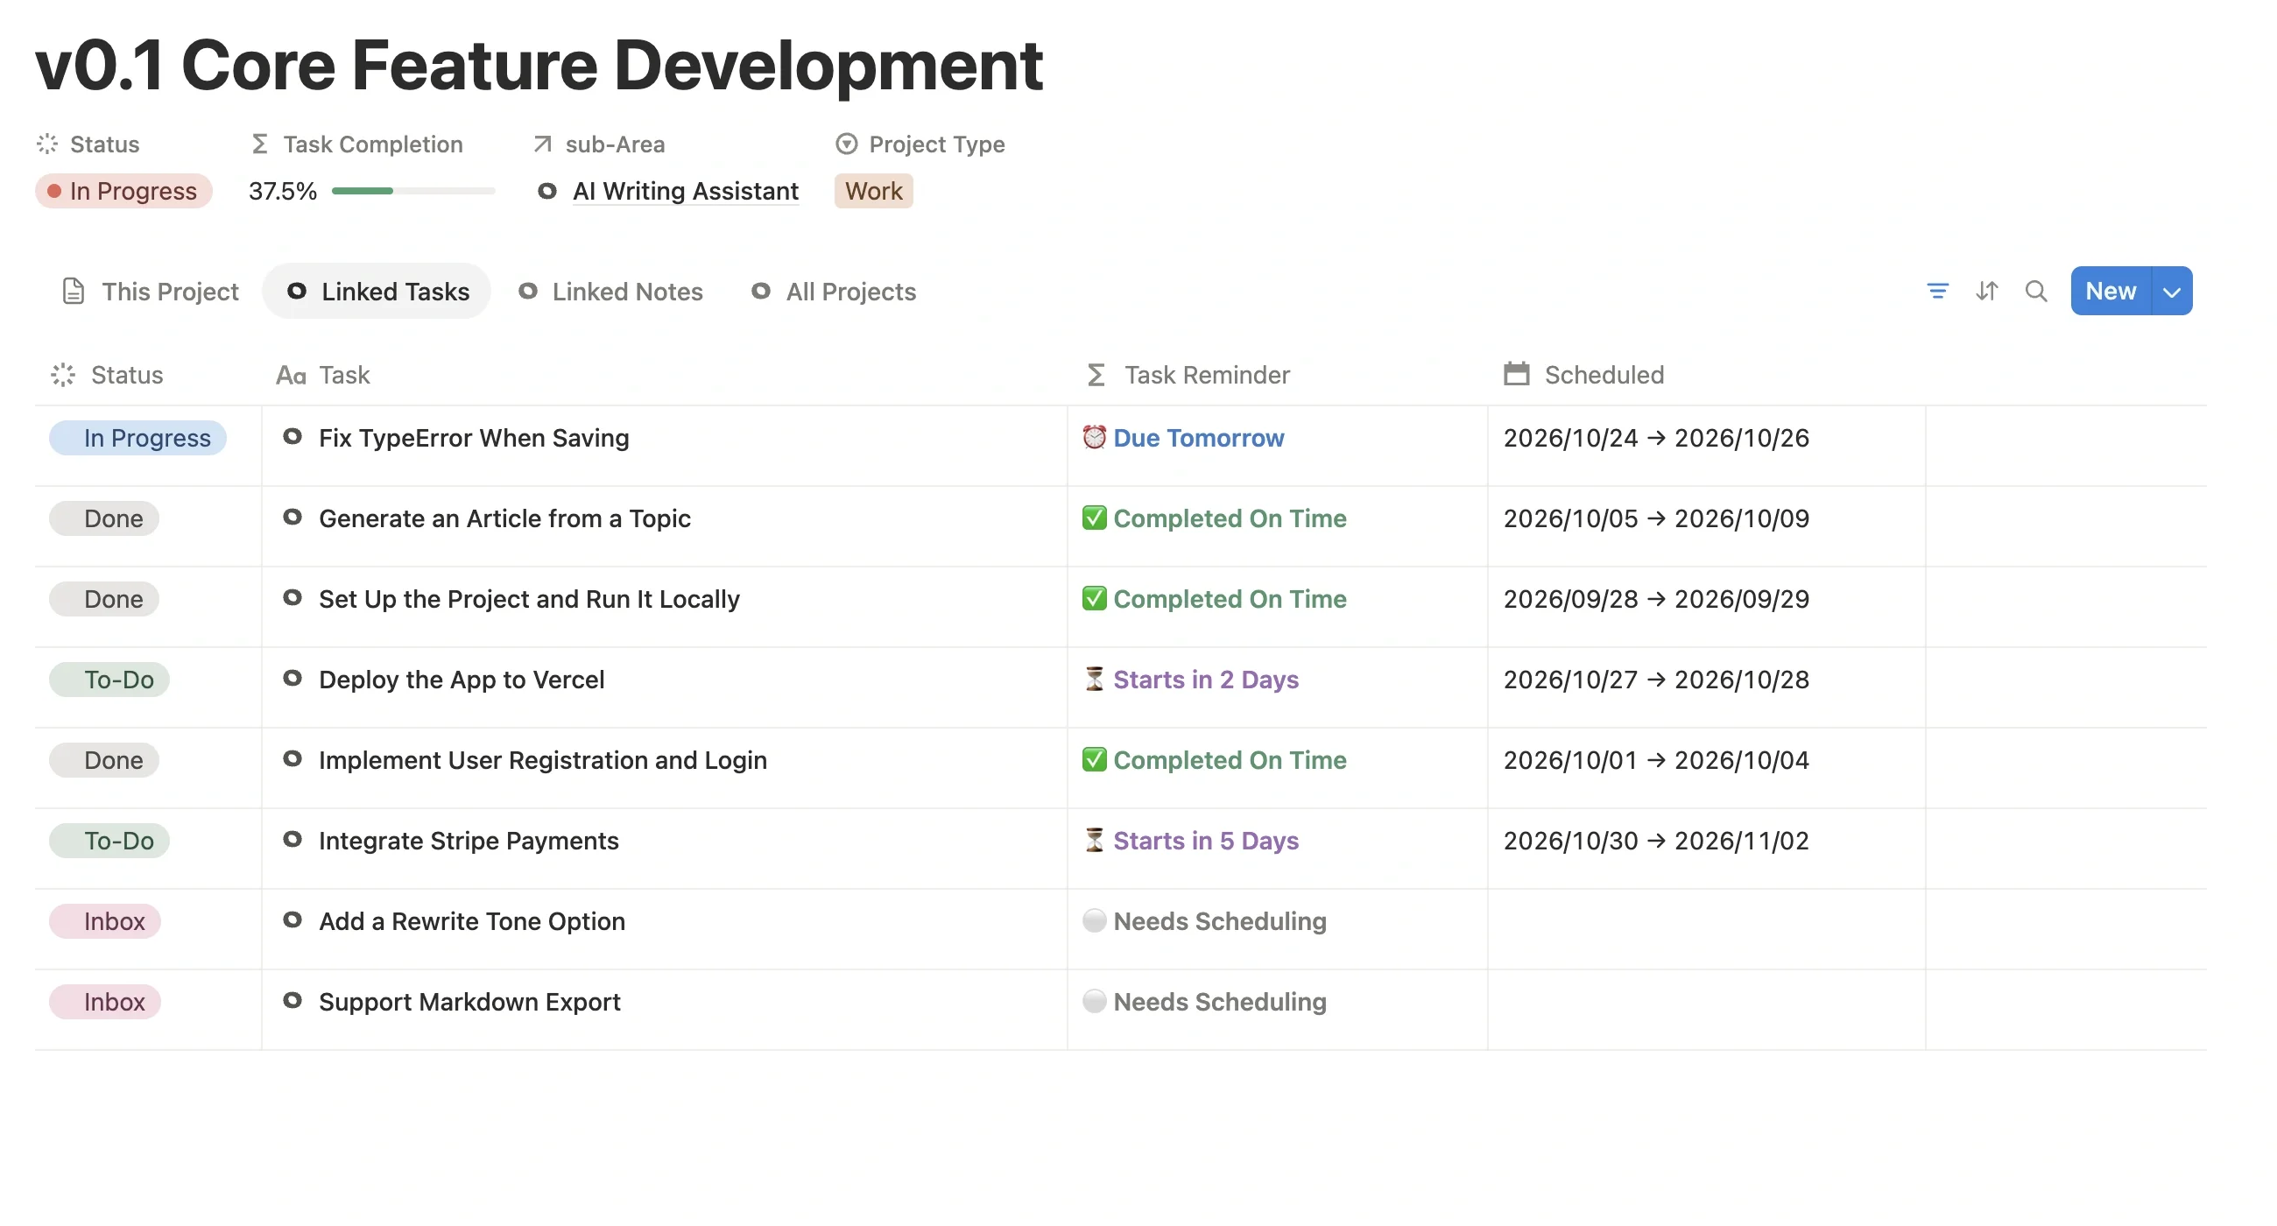Open Done status of Generate an Article row
Screen dimensions: 2277x1226
pyautogui.click(x=104, y=519)
